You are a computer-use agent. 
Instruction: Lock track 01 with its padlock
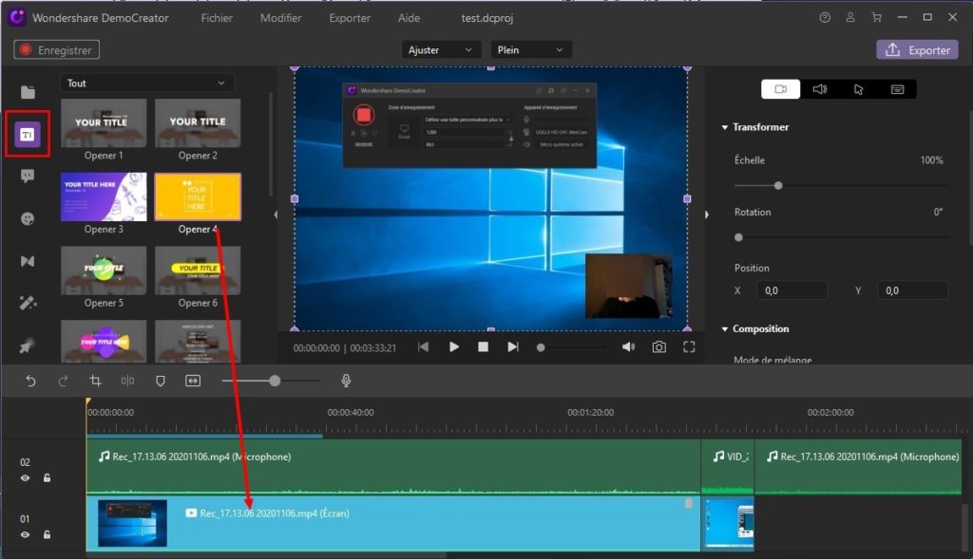(x=47, y=535)
